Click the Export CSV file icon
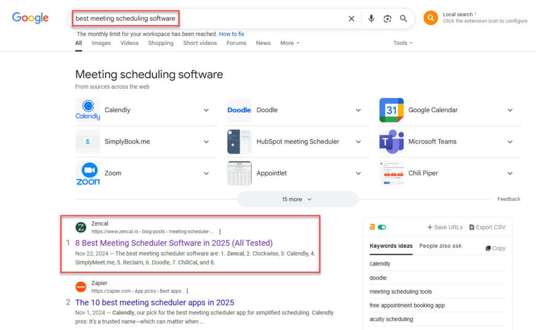Image resolution: width=536 pixels, height=330 pixels. [472, 227]
